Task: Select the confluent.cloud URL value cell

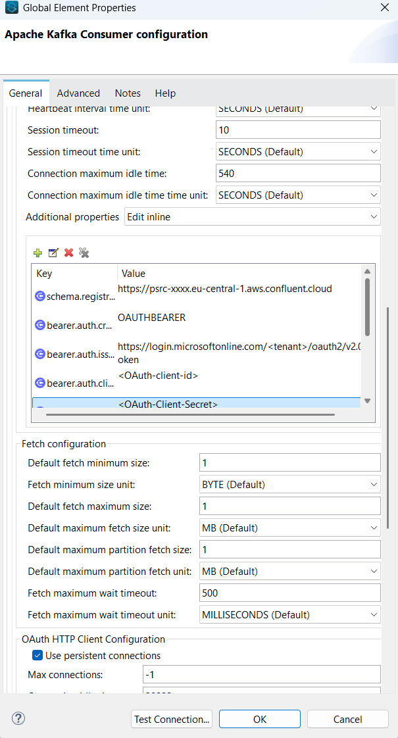Action: (225, 289)
